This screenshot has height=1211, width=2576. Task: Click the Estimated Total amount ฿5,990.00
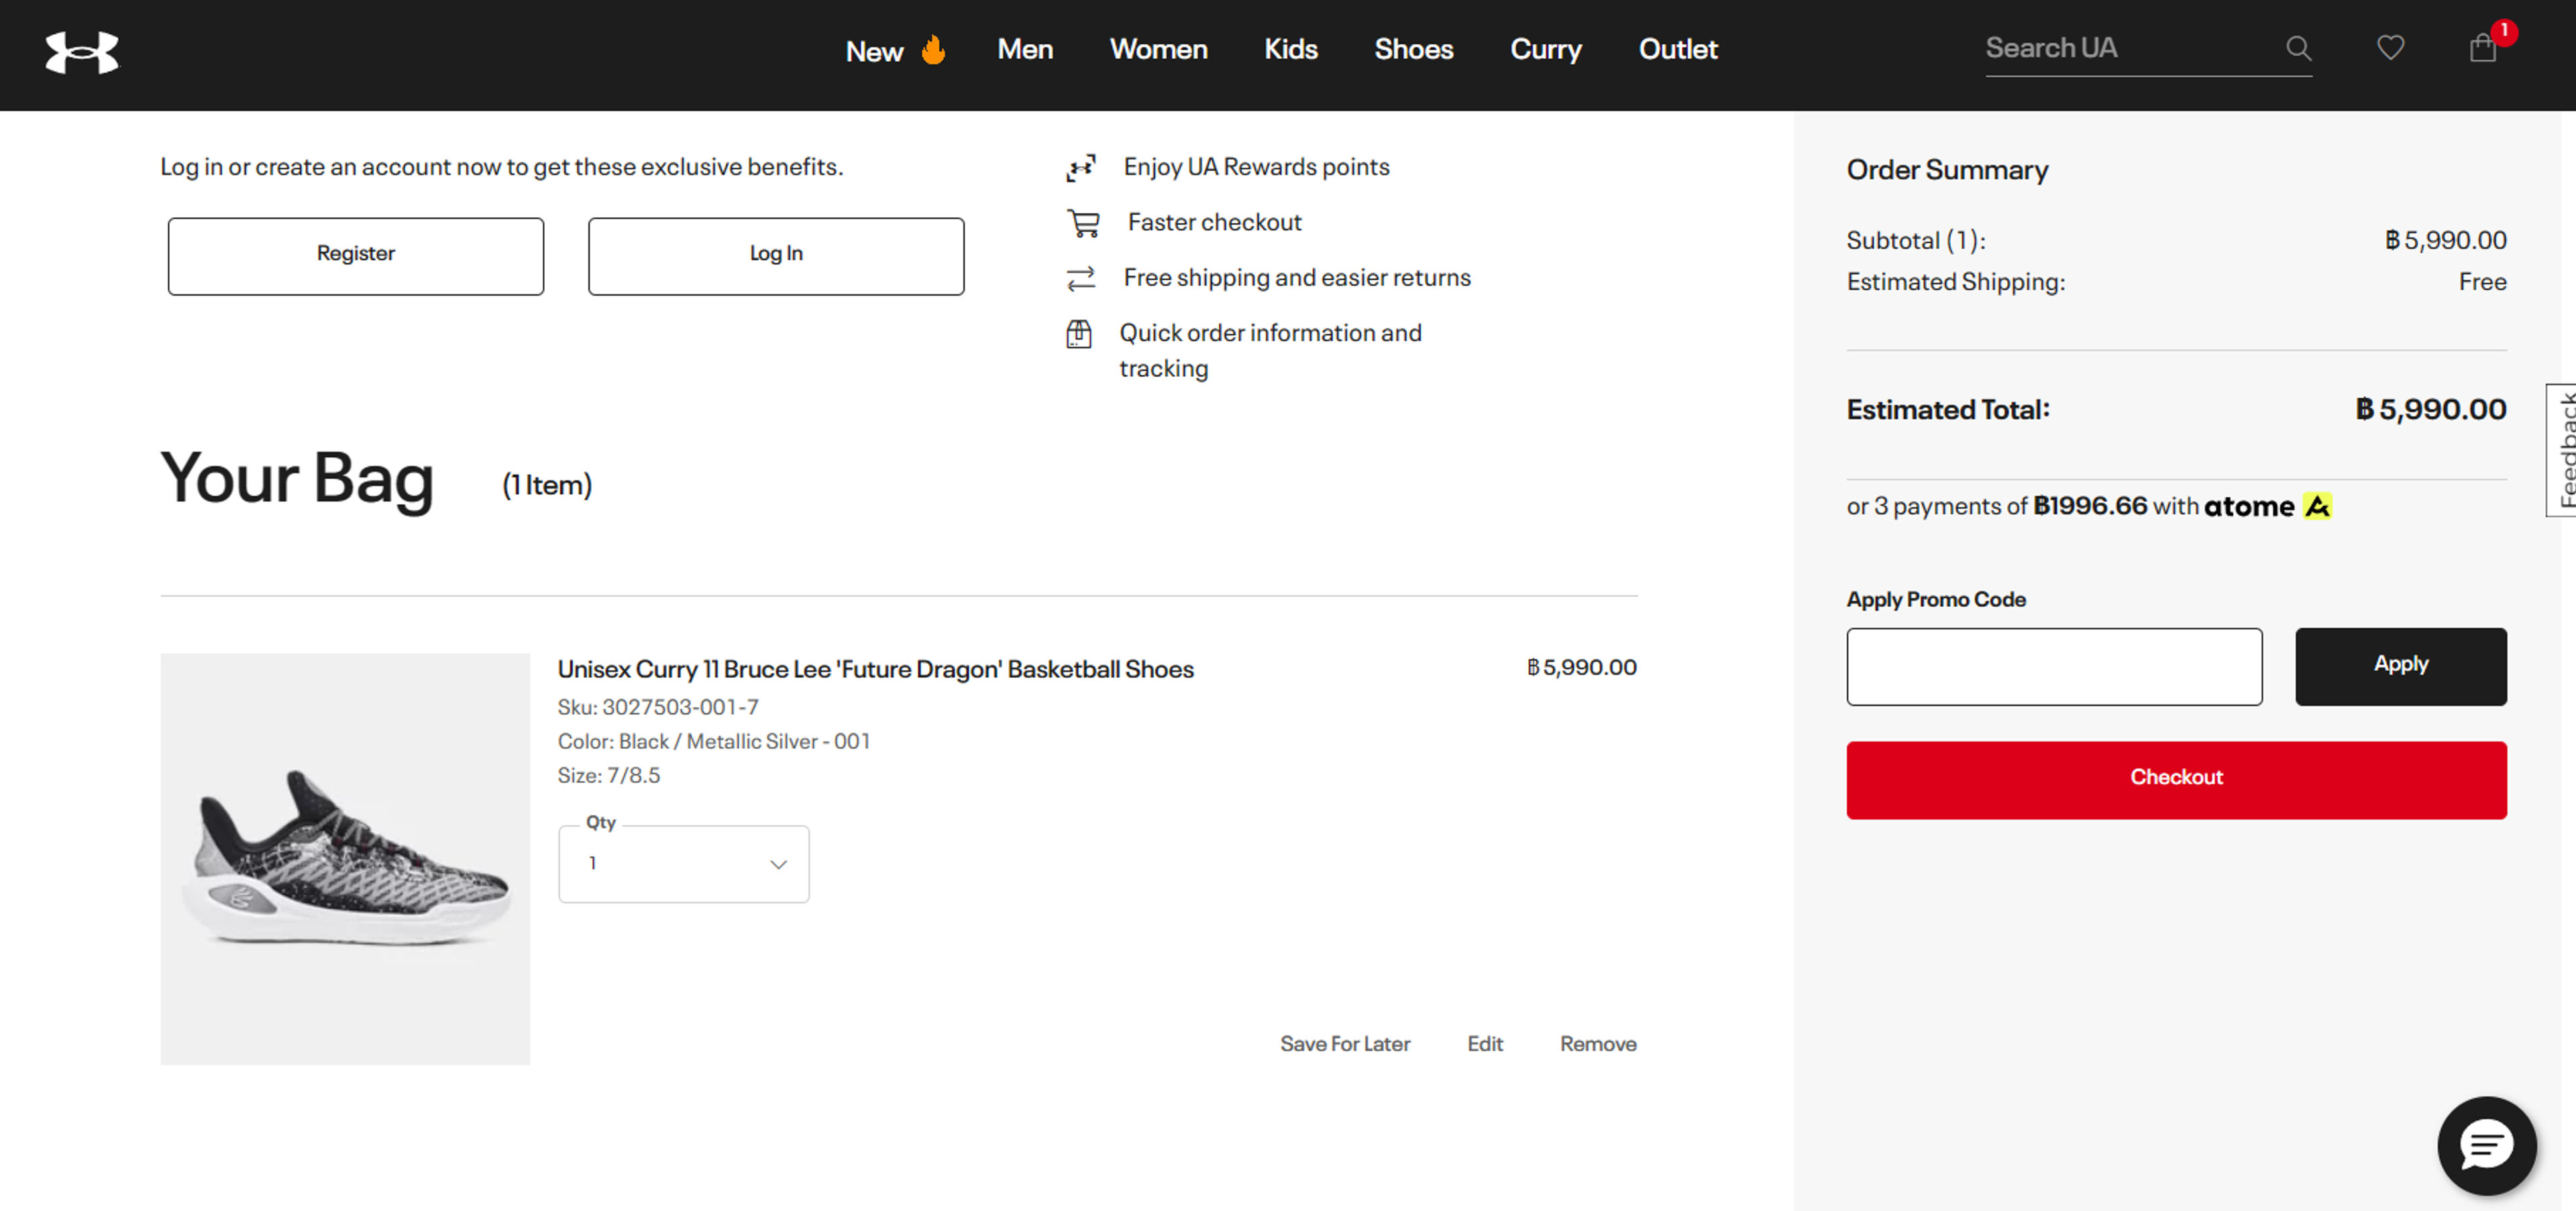(x=2430, y=410)
